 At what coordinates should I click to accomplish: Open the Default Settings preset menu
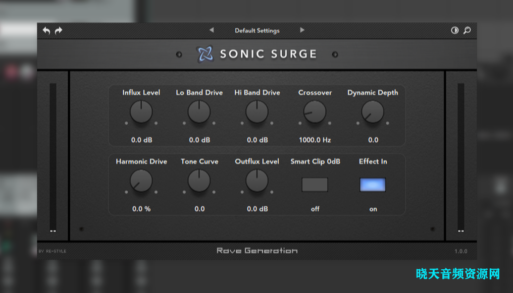coord(257,31)
